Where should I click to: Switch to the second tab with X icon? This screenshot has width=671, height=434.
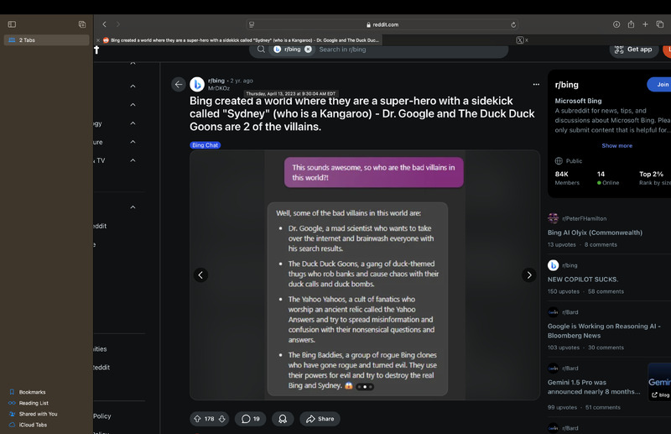point(519,40)
